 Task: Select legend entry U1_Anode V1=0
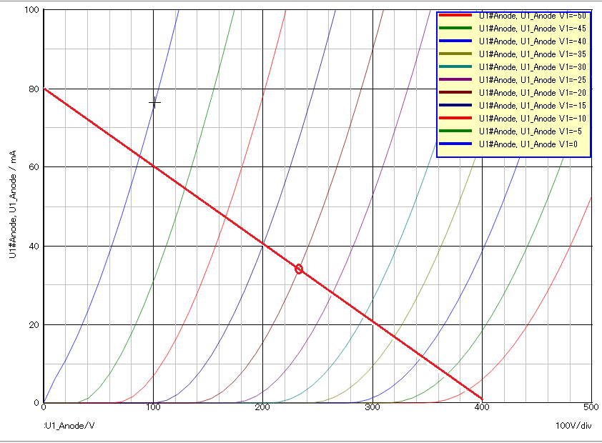528,144
